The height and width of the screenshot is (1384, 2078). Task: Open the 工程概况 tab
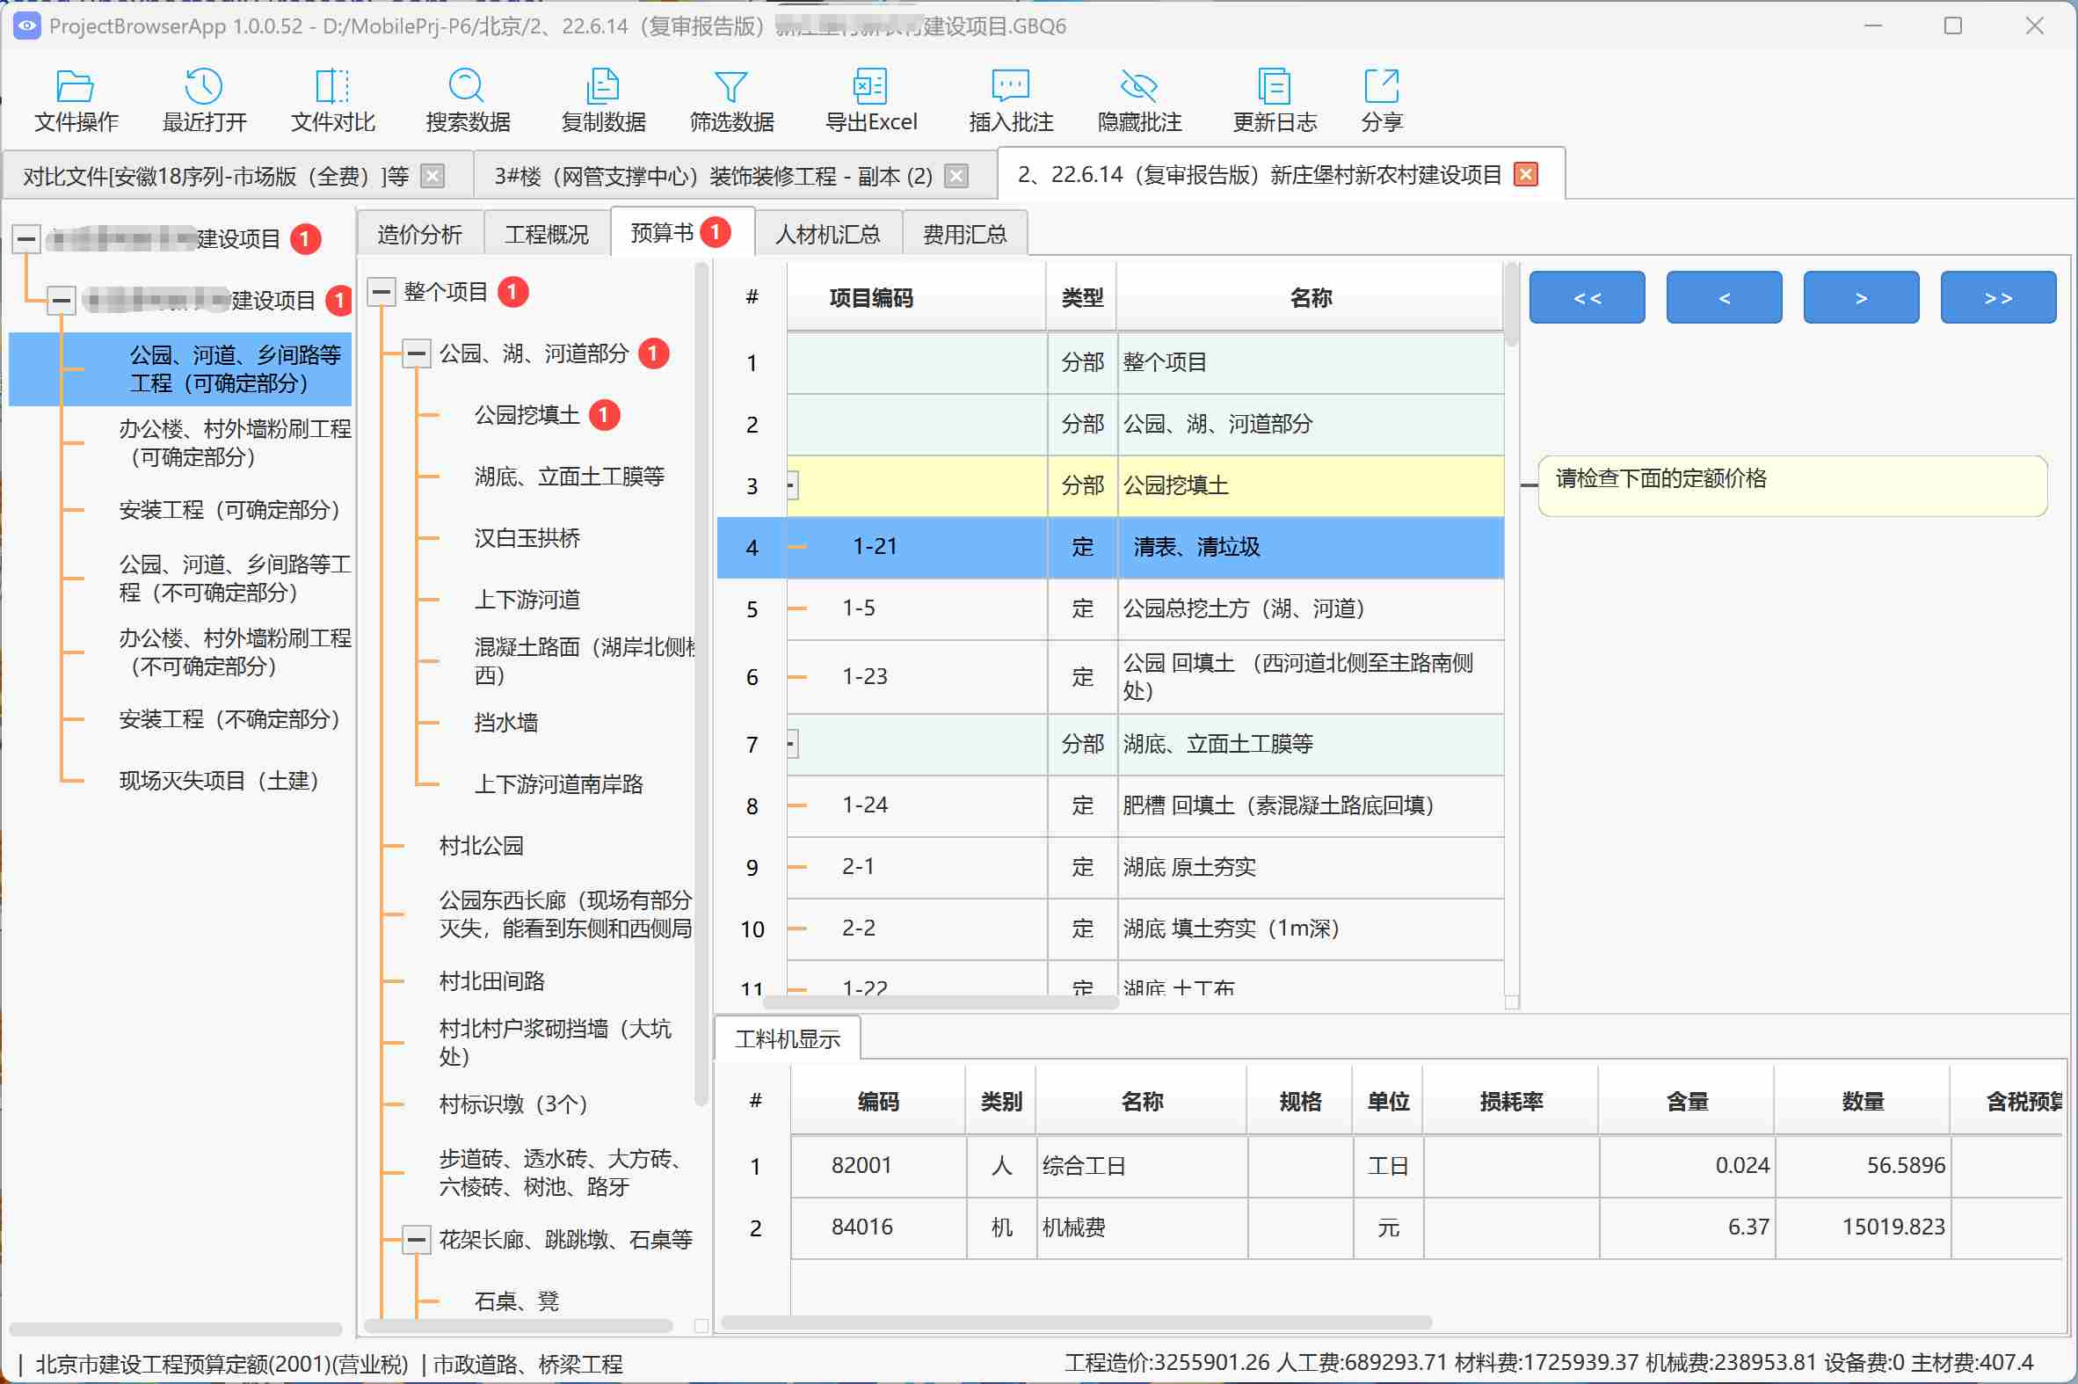546,234
